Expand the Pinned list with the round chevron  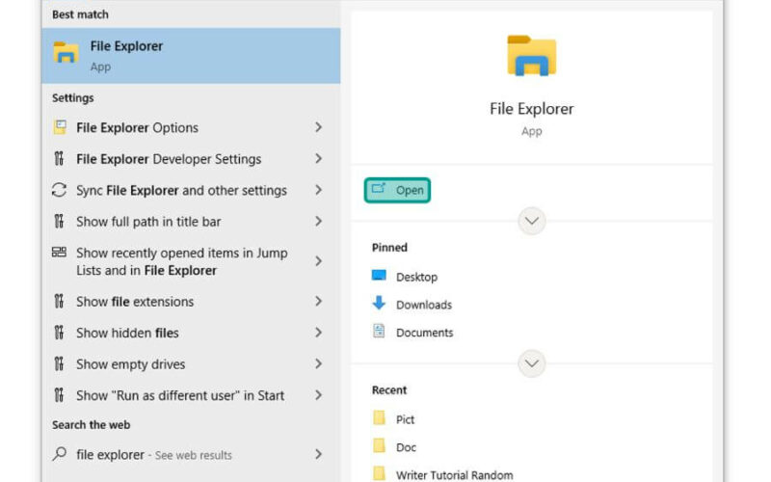(532, 363)
